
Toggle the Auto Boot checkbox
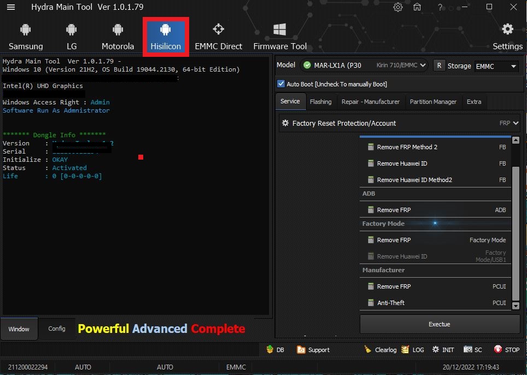[x=281, y=84]
